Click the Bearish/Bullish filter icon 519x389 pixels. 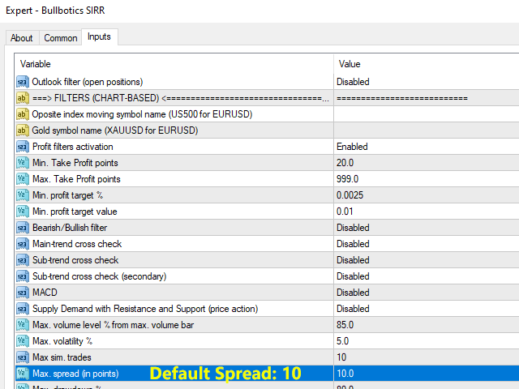(x=23, y=228)
